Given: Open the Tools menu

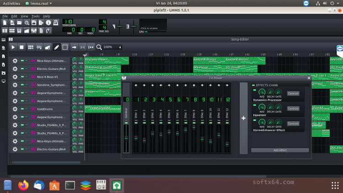Looking at the screenshot, I should pos(35,16).
